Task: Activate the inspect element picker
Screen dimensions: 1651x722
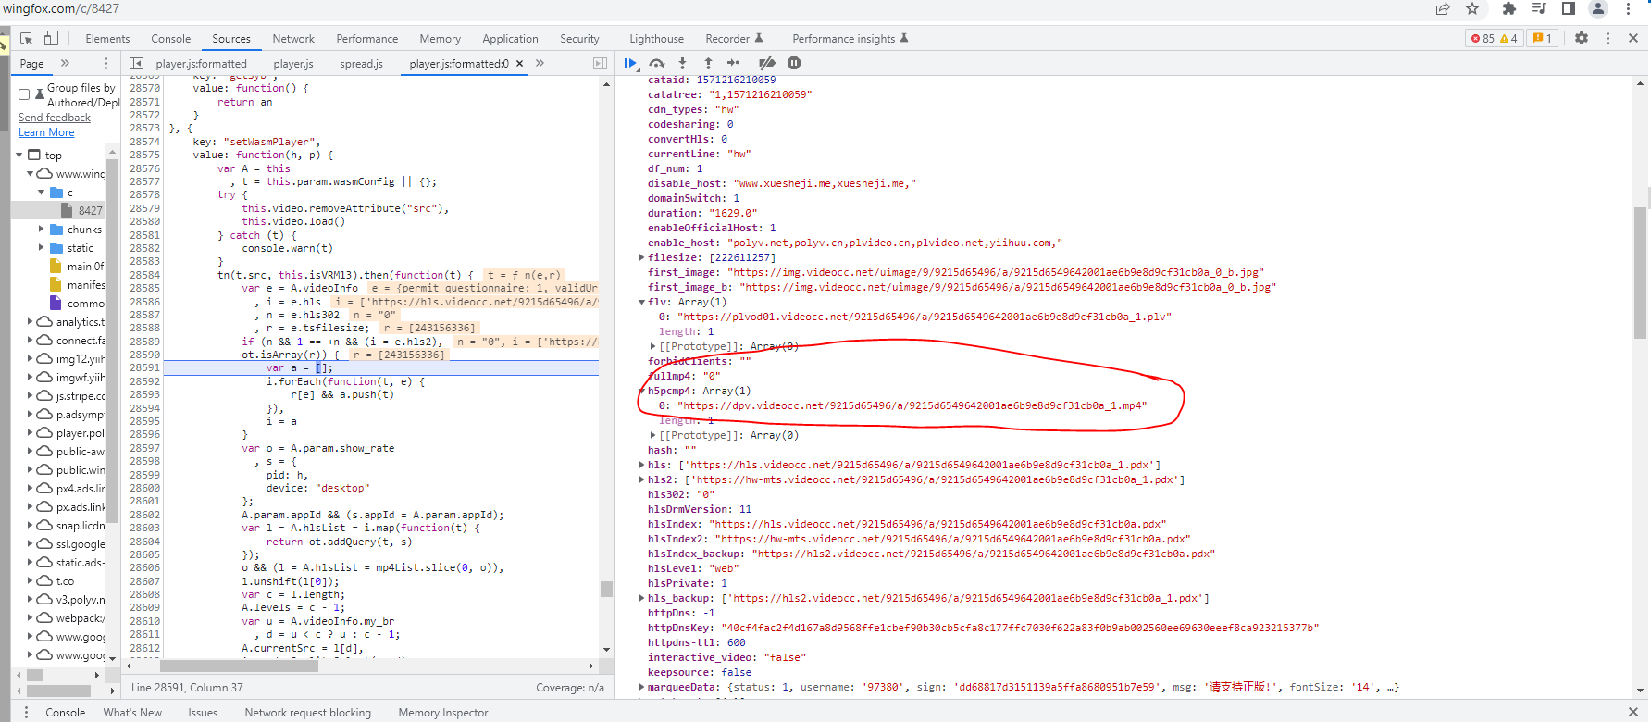Action: pos(26,39)
